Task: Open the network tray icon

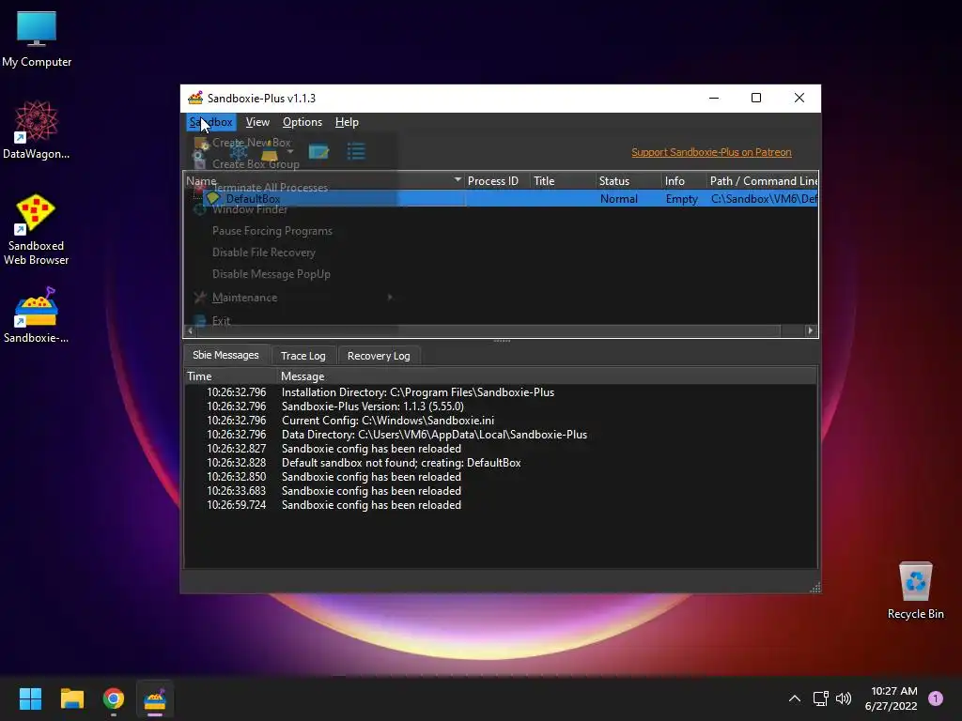Action: (x=820, y=698)
